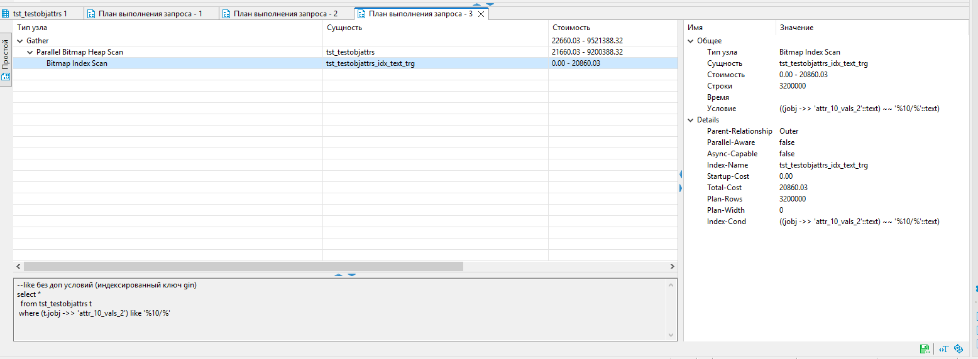Viewport: 978px width, 359px height.
Task: Switch to the tst_testobjattrs 1 tab
Action: (39, 13)
